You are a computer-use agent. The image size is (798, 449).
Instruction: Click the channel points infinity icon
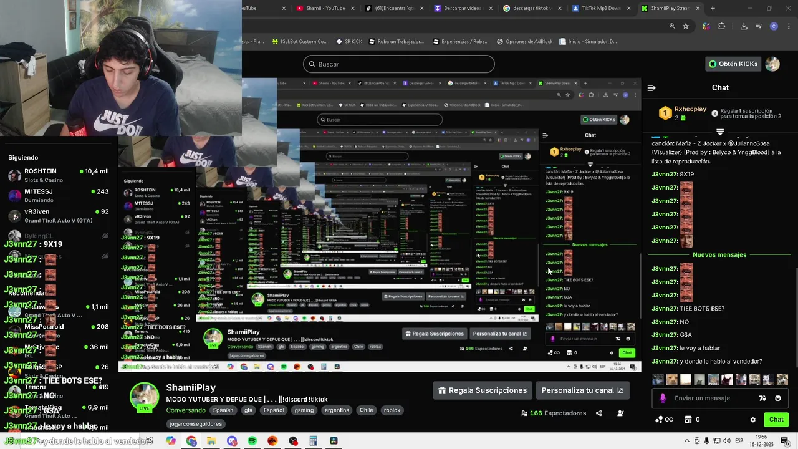(x=665, y=420)
